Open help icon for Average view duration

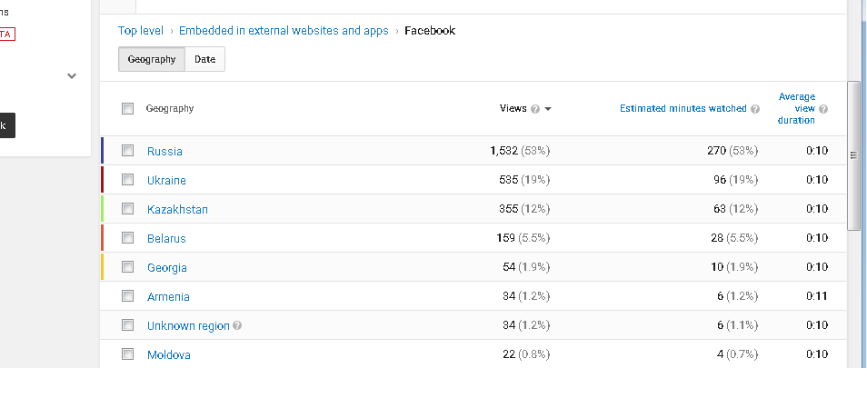[823, 109]
